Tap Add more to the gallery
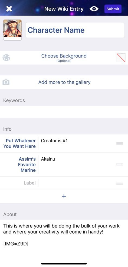128x267 pixels. (x=64, y=82)
